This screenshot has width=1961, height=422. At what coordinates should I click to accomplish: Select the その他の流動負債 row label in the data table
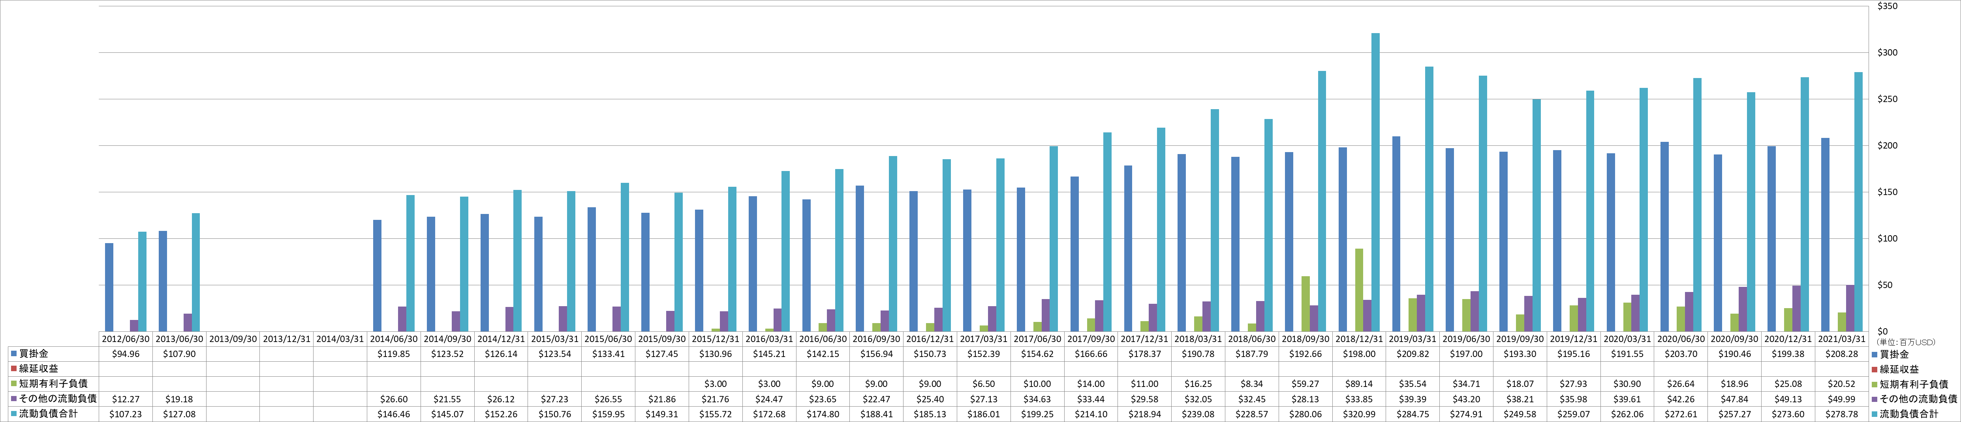click(x=58, y=398)
